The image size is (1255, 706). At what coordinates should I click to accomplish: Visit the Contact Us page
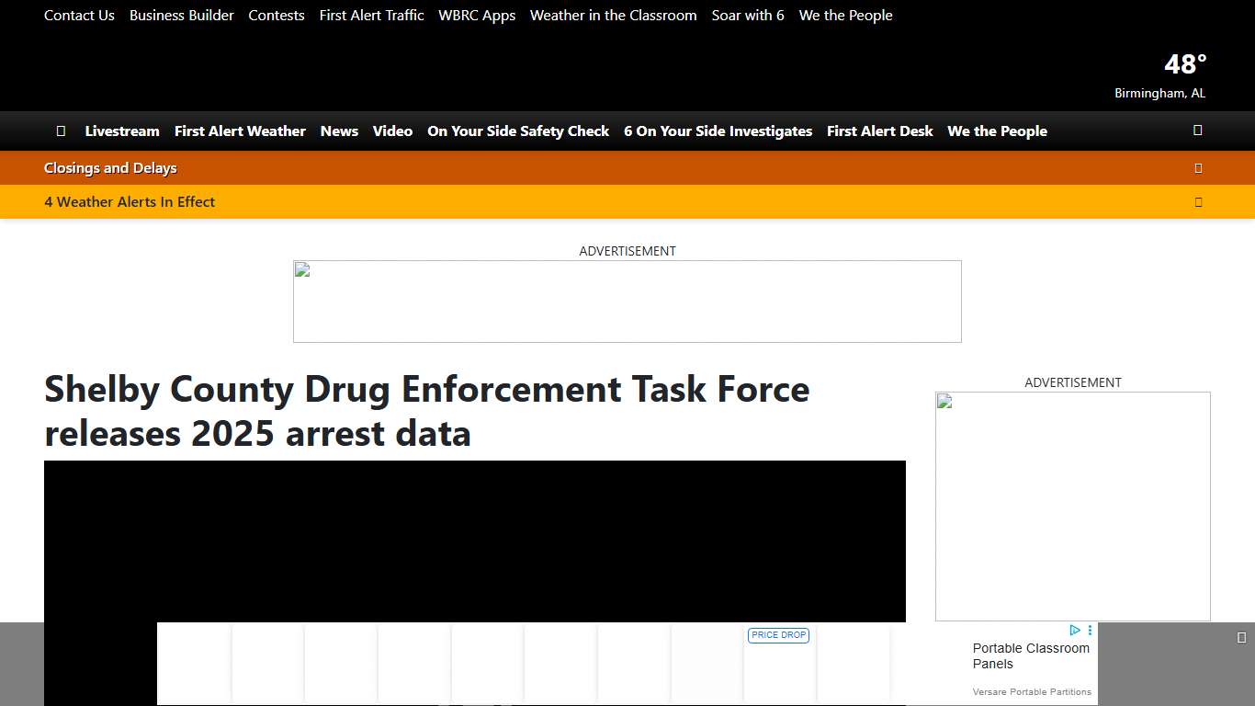pyautogui.click(x=79, y=15)
